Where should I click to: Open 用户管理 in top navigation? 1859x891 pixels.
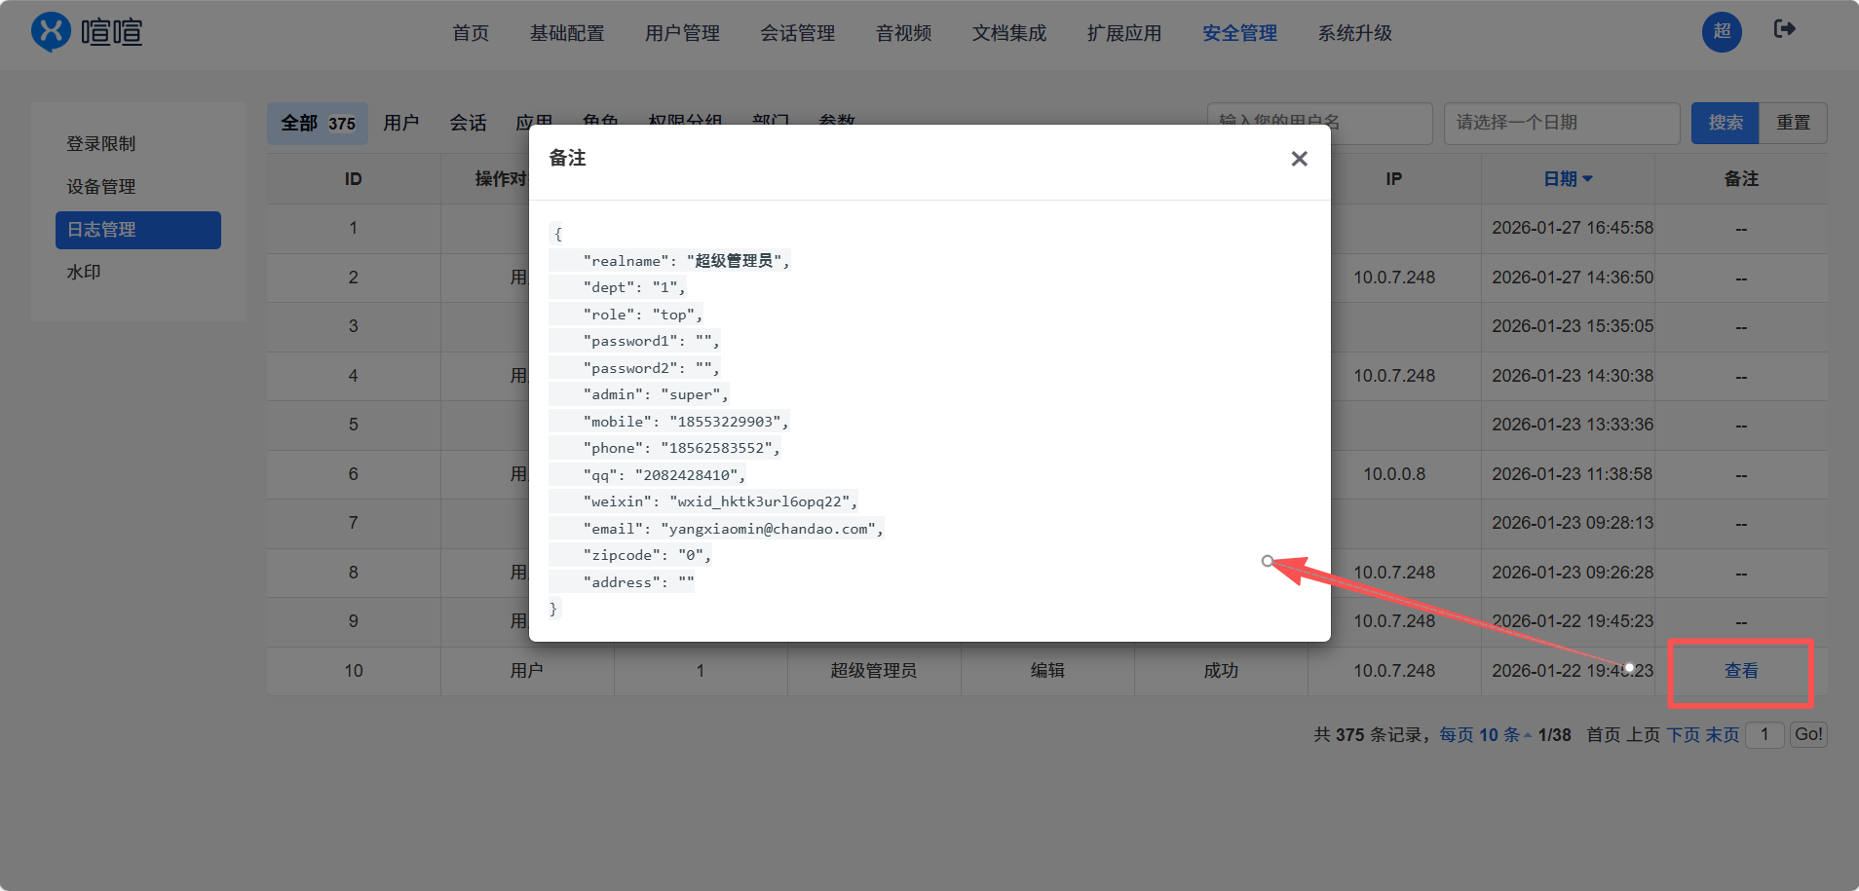pos(682,33)
